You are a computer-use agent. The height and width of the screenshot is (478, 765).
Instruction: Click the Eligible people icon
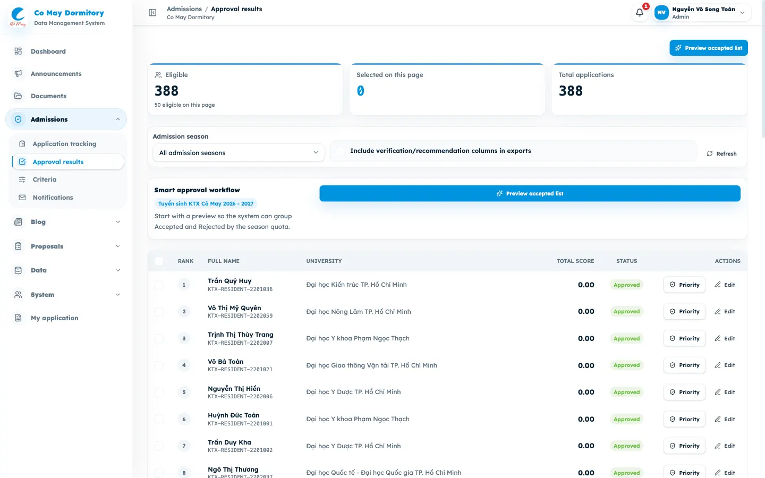point(158,75)
